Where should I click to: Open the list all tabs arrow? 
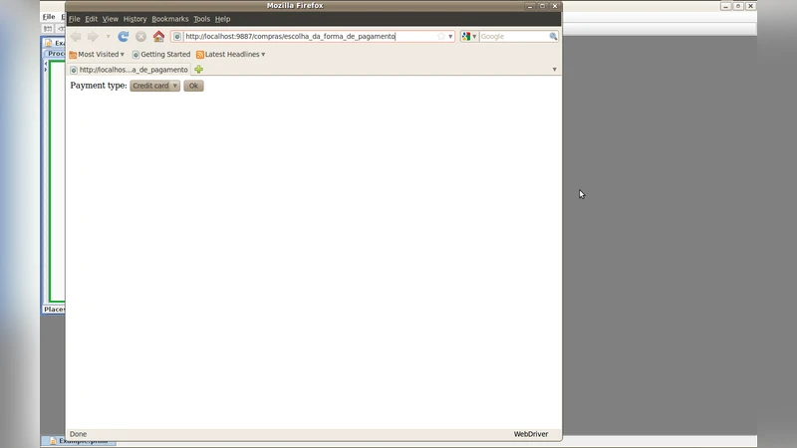pos(555,70)
